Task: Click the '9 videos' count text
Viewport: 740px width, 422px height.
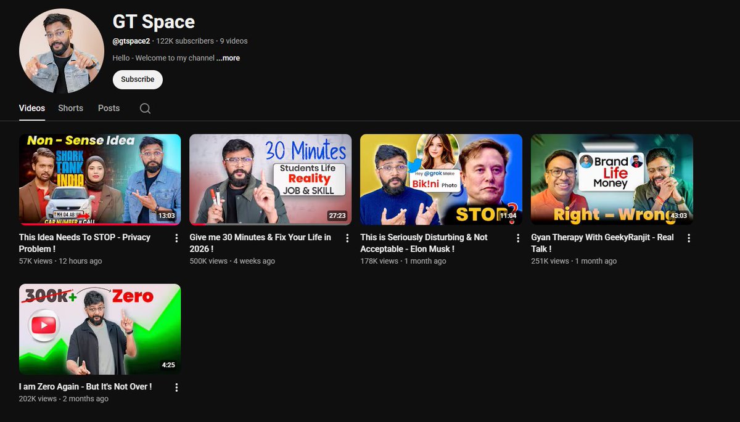Action: (234, 41)
